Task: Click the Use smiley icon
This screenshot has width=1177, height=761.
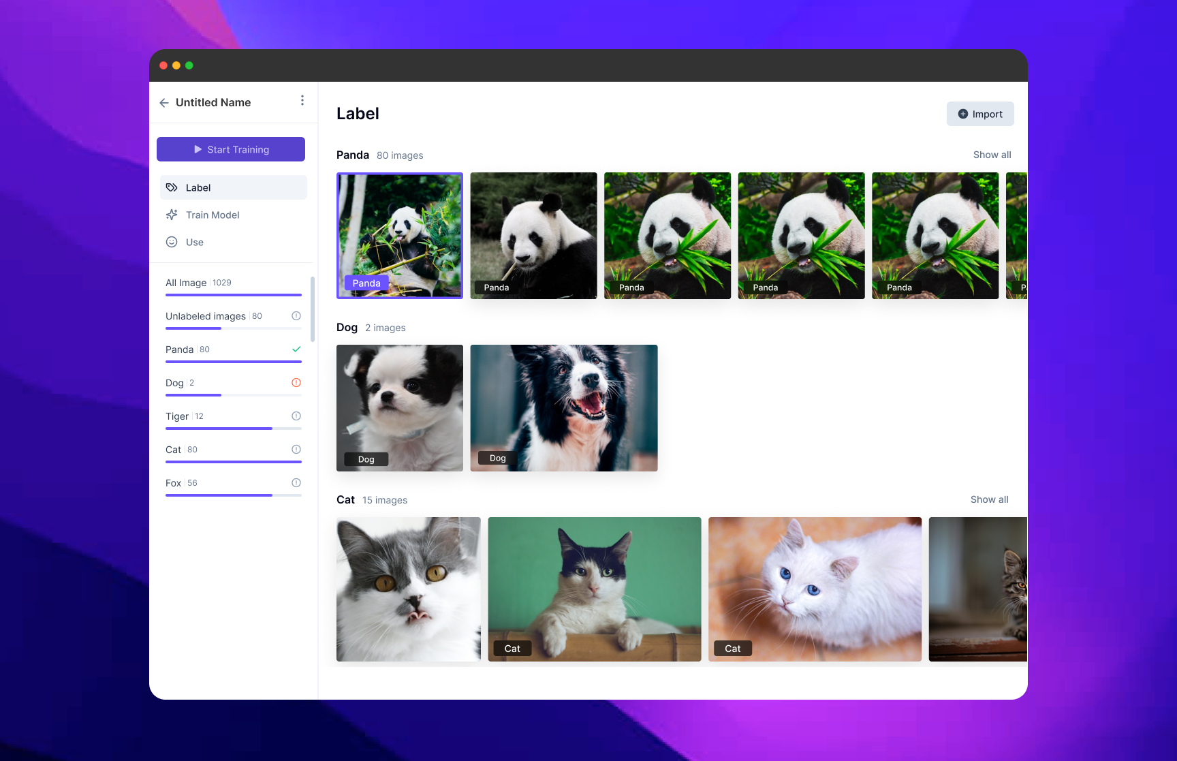Action: pyautogui.click(x=172, y=242)
